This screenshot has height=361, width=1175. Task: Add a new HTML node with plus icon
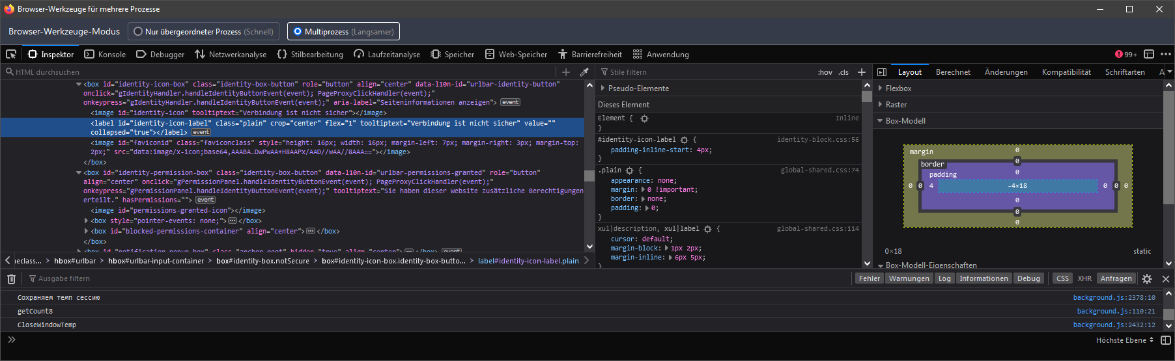(565, 72)
